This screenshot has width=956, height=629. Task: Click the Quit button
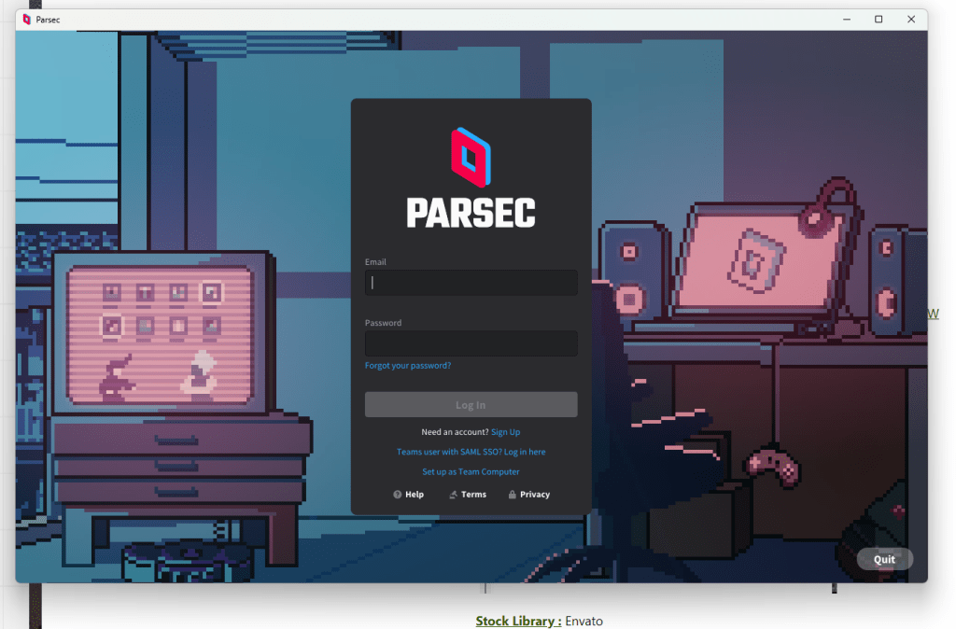coord(885,560)
